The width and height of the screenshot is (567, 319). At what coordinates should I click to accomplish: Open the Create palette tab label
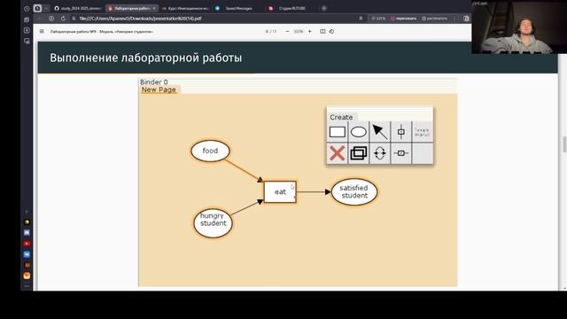click(341, 117)
